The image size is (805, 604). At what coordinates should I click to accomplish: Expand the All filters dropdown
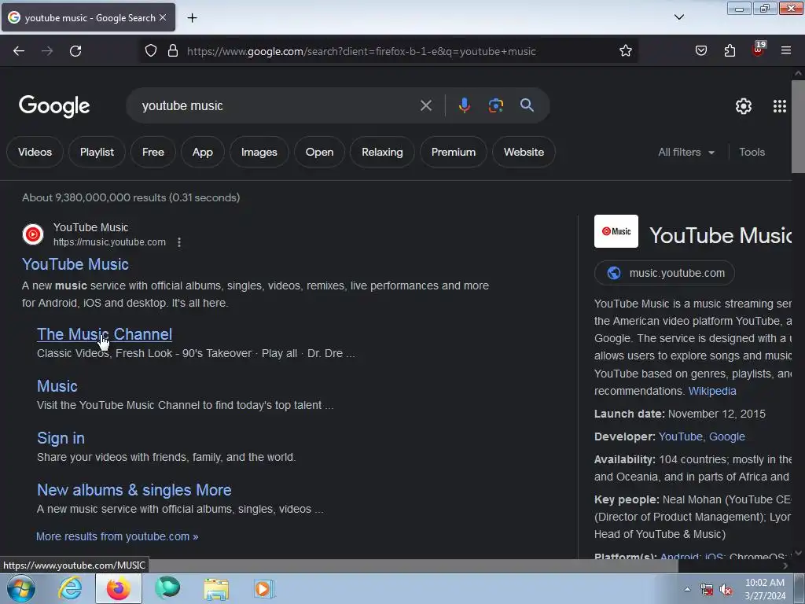[x=686, y=152]
